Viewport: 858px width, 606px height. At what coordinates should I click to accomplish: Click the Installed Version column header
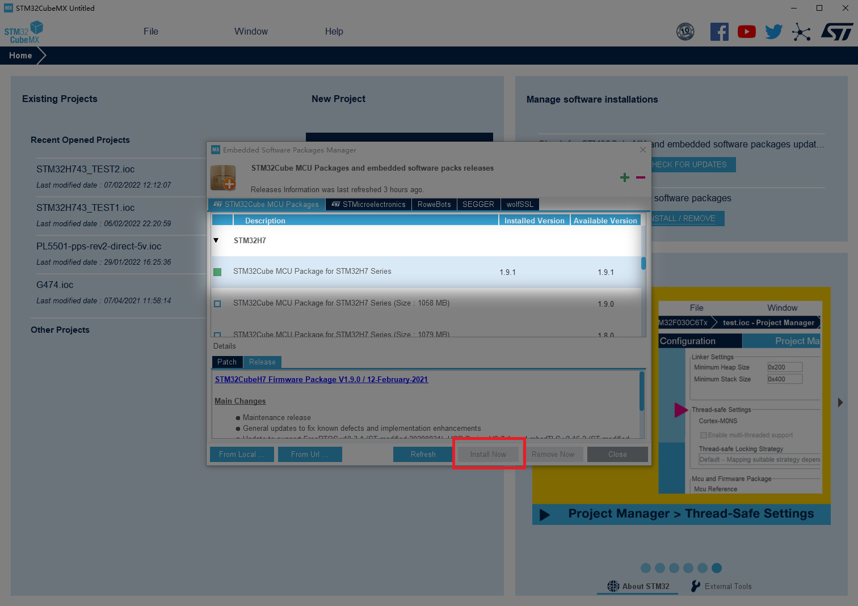coord(535,221)
